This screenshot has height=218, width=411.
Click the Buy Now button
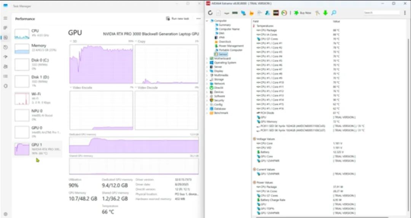pos(303,13)
